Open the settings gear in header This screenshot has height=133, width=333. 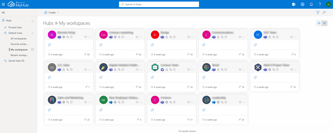pyautogui.click(x=303, y=4)
